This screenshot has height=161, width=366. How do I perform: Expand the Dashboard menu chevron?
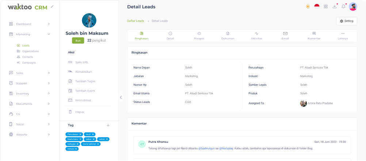[x=49, y=24]
